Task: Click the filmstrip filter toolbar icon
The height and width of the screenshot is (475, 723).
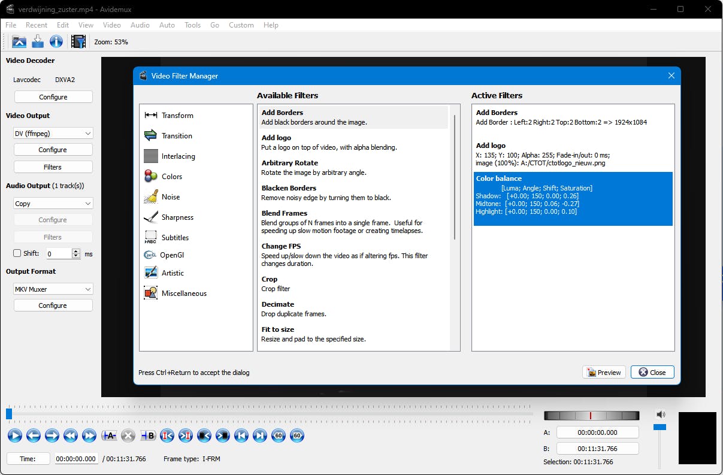Action: [78, 41]
